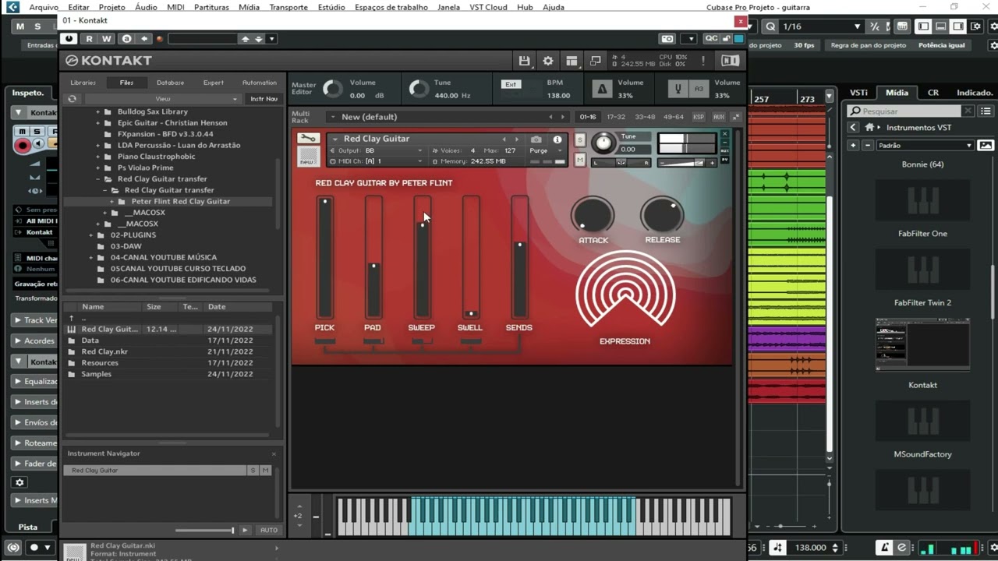
Task: Open the 1/16 quantize preset dropdown
Action: 821,26
